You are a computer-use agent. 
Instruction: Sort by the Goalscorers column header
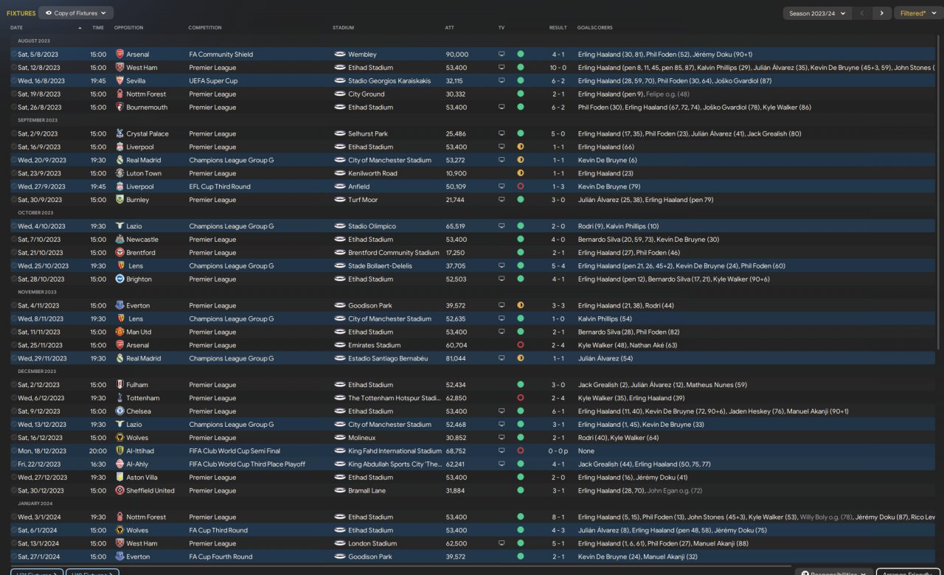coord(595,28)
